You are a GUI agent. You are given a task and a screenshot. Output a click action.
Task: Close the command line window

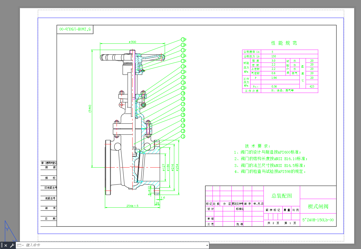(6, 245)
